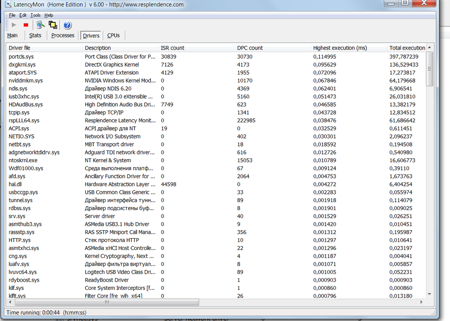Select the portcls.sys driver row
The width and height of the screenshot is (450, 321).
tap(216, 57)
